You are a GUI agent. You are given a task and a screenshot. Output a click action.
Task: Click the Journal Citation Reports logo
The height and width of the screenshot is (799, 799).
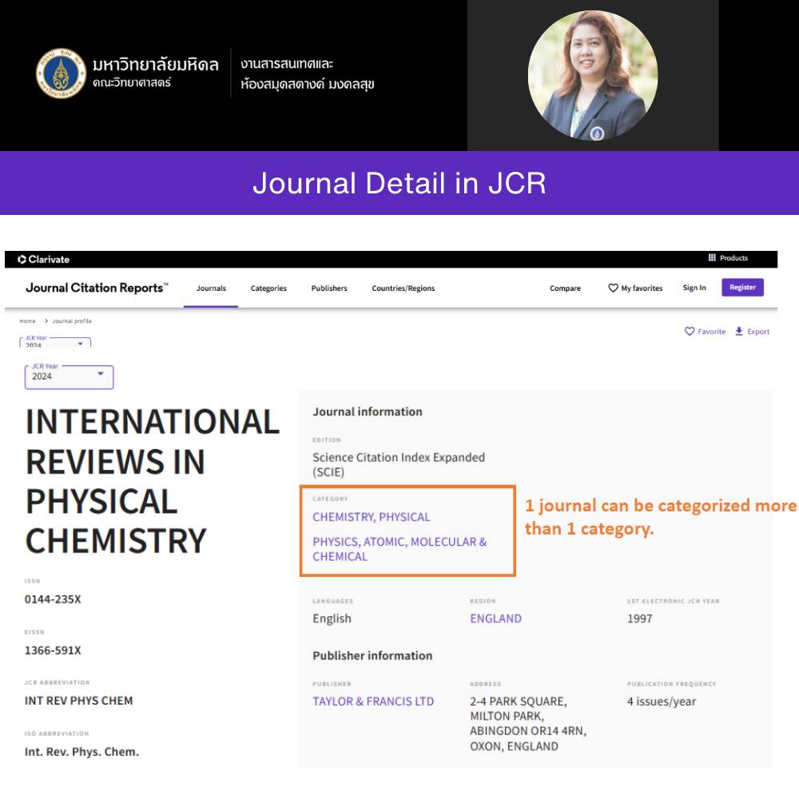click(x=97, y=288)
